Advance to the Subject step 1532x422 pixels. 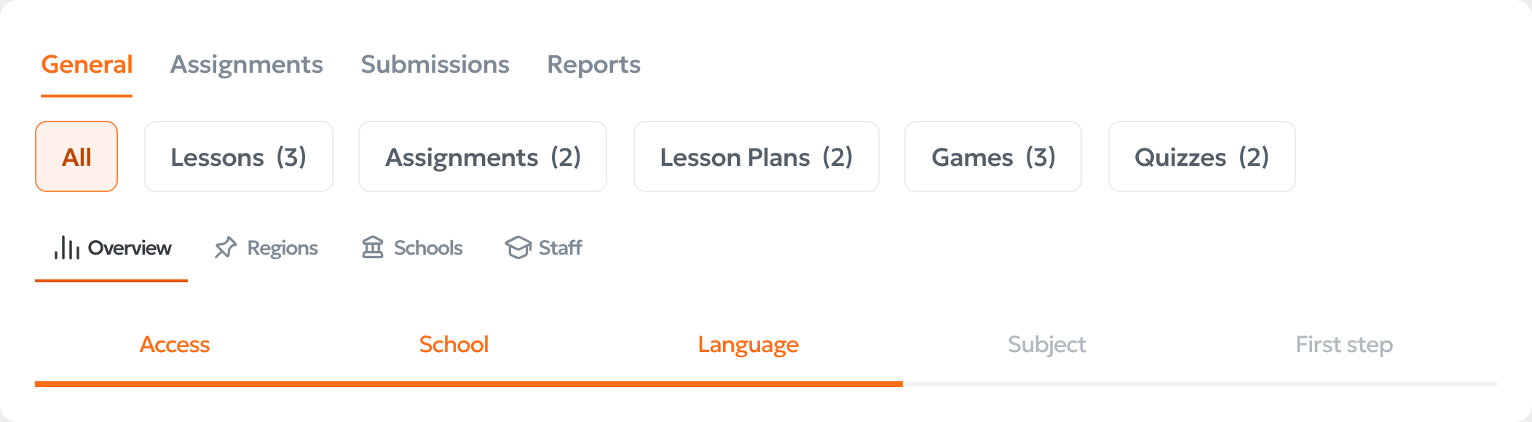[x=1047, y=345]
